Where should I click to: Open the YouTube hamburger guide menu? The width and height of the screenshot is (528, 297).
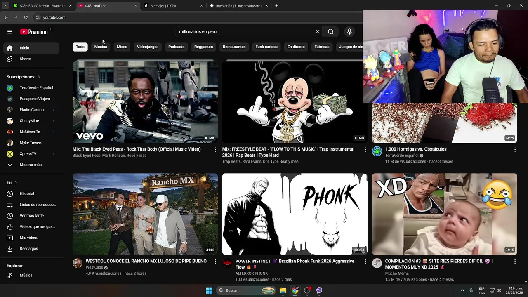[10, 32]
